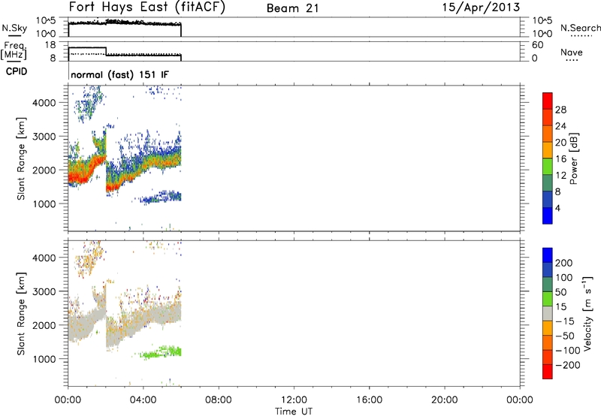This screenshot has width=601, height=416.
Task: Click the "-200" velocity colorbar tick
Action: coord(568,365)
